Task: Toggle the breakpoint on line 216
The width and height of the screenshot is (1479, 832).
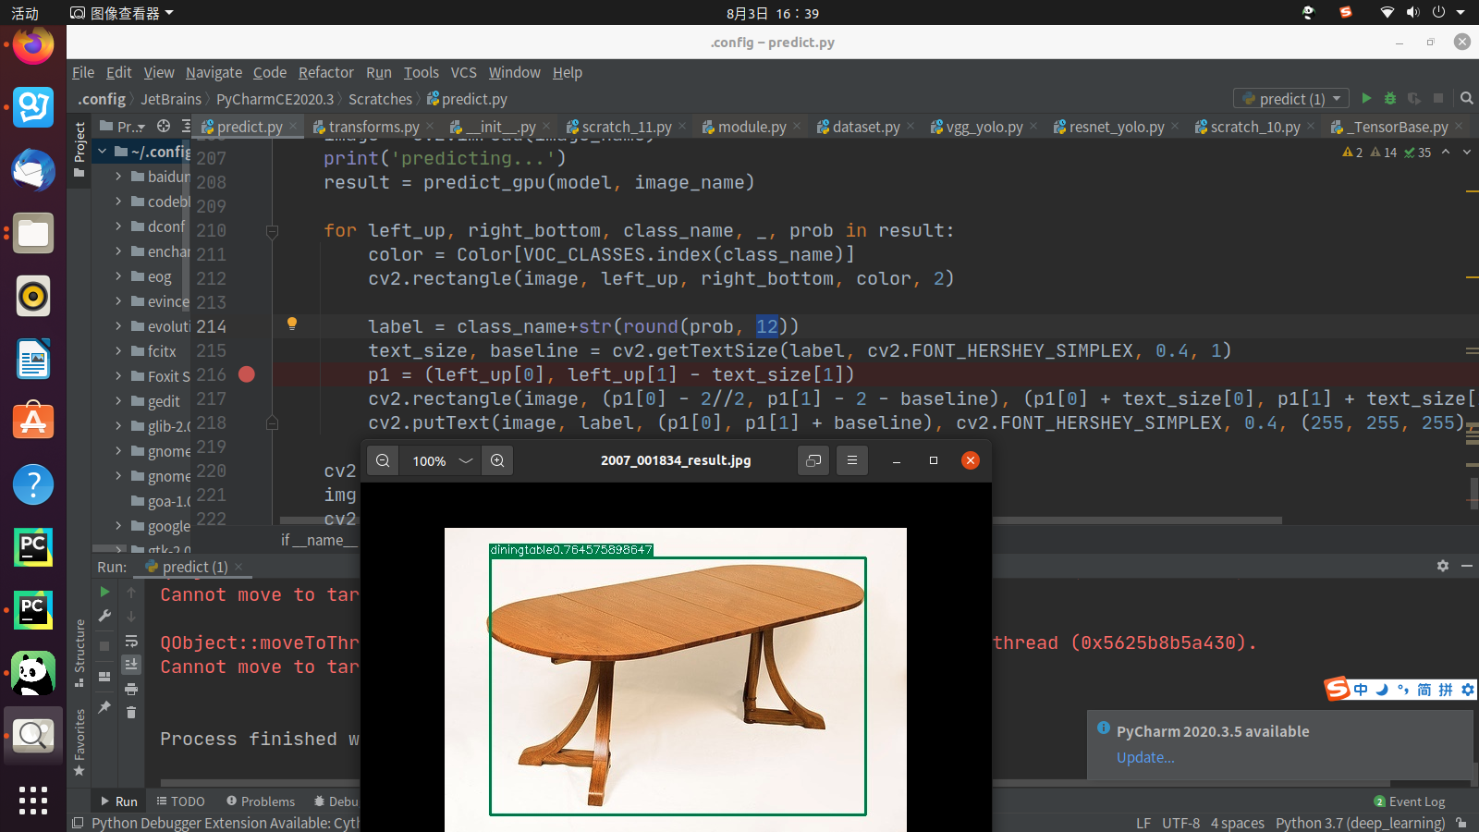Action: [x=246, y=374]
